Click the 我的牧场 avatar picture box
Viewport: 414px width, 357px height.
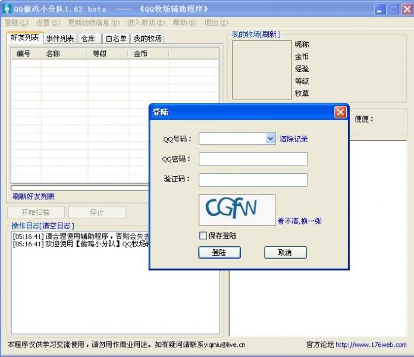(262, 70)
